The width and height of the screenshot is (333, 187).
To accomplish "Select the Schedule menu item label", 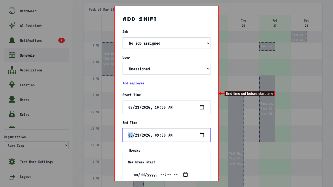I will coord(27,55).
